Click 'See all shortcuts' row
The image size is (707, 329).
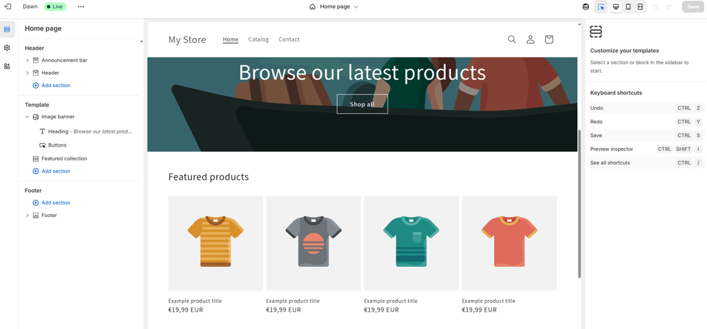pyautogui.click(x=646, y=162)
